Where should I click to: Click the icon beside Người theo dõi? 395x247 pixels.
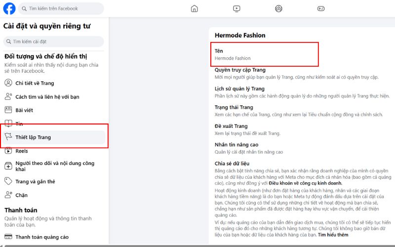(x=8, y=166)
